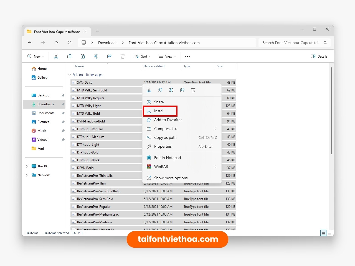Image resolution: width=355 pixels, height=266 pixels.
Task: Expand the WinRAR submenu arrow
Action: (x=215, y=167)
